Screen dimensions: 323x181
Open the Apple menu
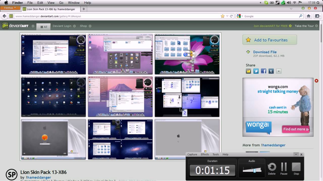click(x=6, y=3)
